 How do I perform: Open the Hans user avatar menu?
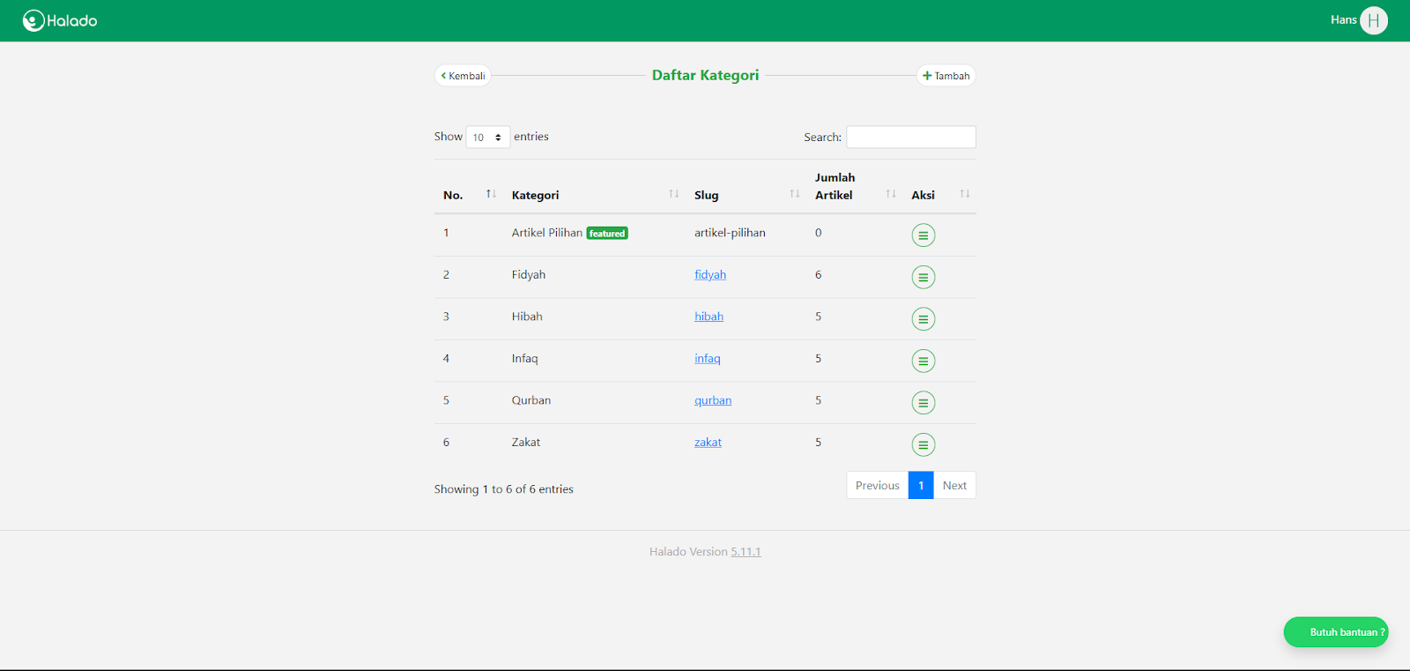[1373, 20]
